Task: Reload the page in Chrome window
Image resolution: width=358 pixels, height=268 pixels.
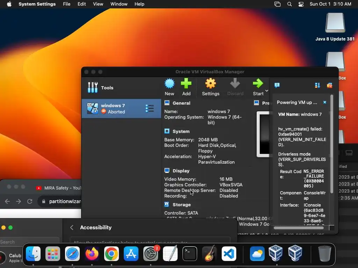Action: pyautogui.click(x=30, y=201)
